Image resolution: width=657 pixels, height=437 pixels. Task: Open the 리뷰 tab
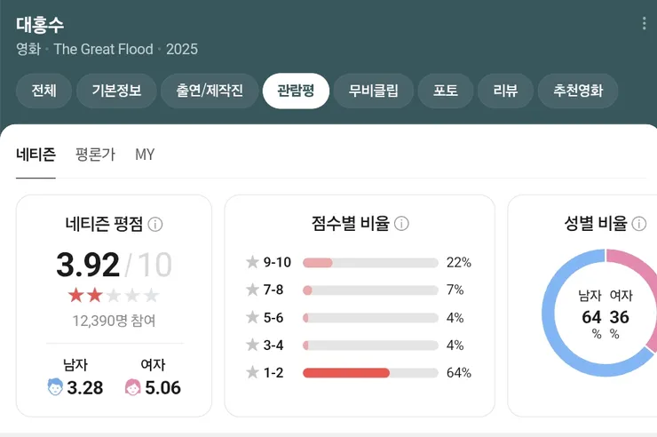[504, 91]
